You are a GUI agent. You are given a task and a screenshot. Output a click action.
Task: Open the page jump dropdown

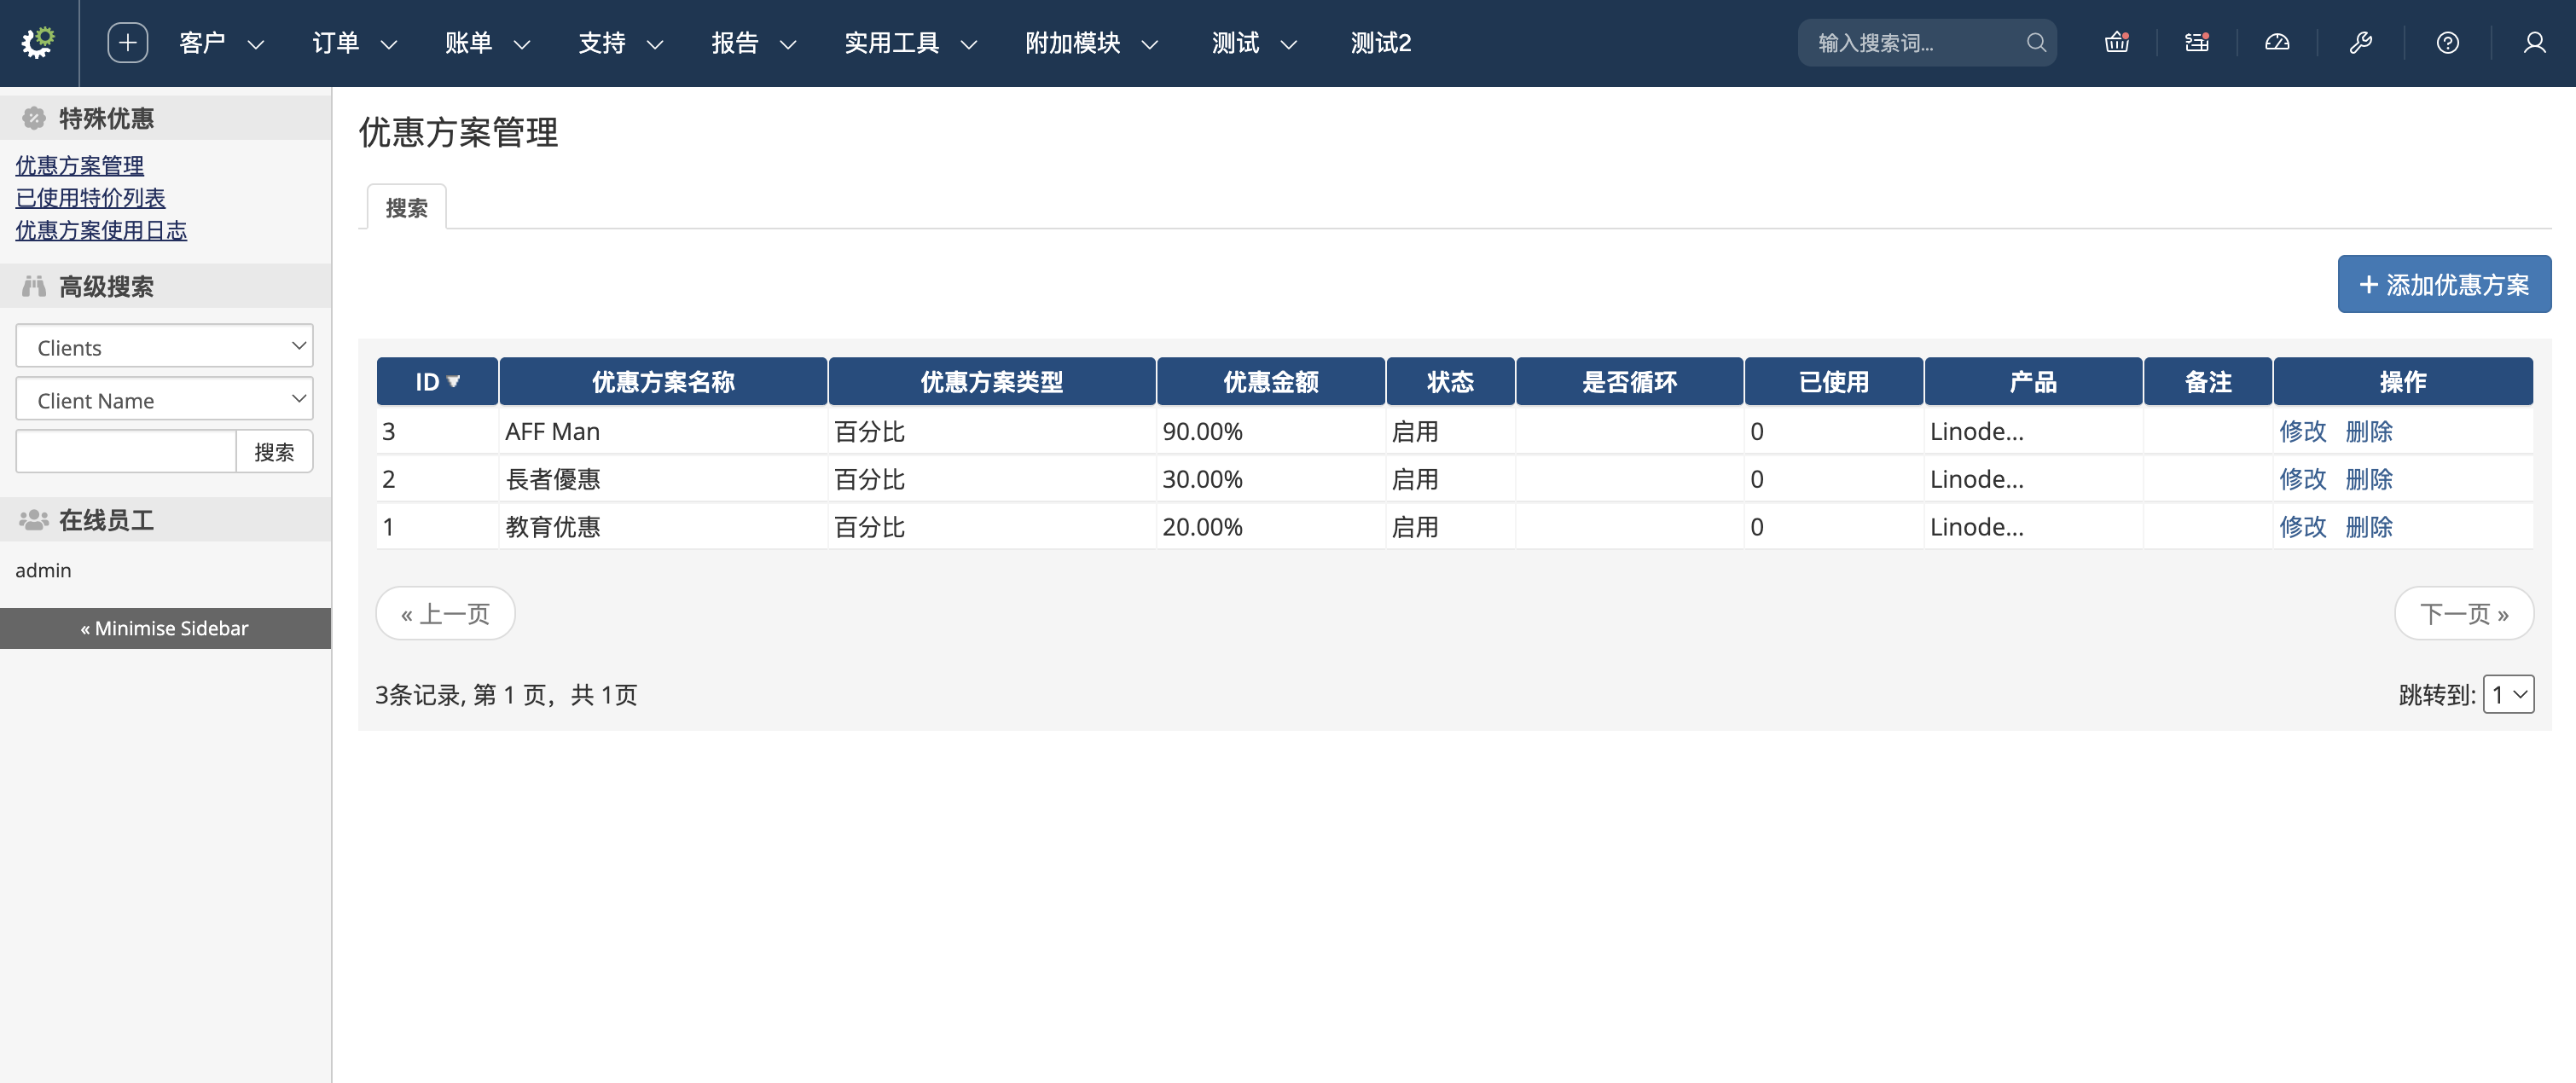click(x=2507, y=694)
